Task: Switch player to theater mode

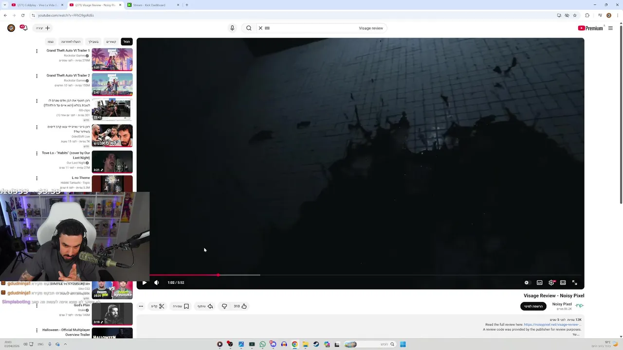Action: pyautogui.click(x=563, y=282)
